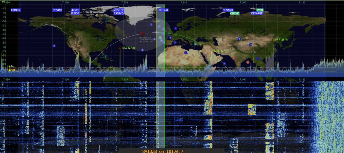Screen dimensions: 344x153
Task: Click the SP9ARX spot label
Action: [228, 10]
